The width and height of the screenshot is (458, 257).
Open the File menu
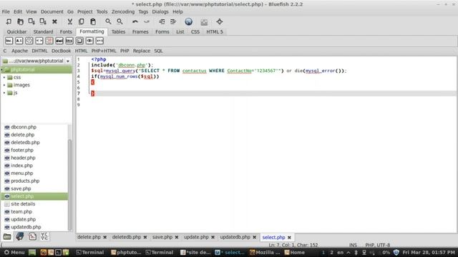6,12
